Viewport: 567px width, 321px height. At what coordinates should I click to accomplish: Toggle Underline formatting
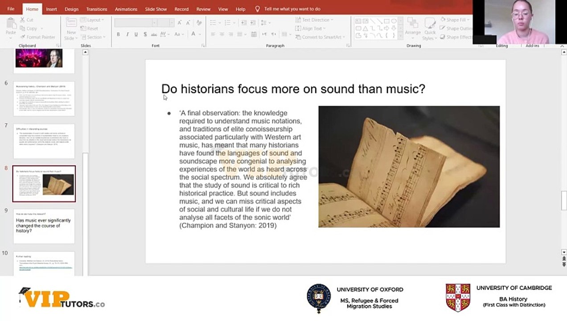tap(136, 34)
